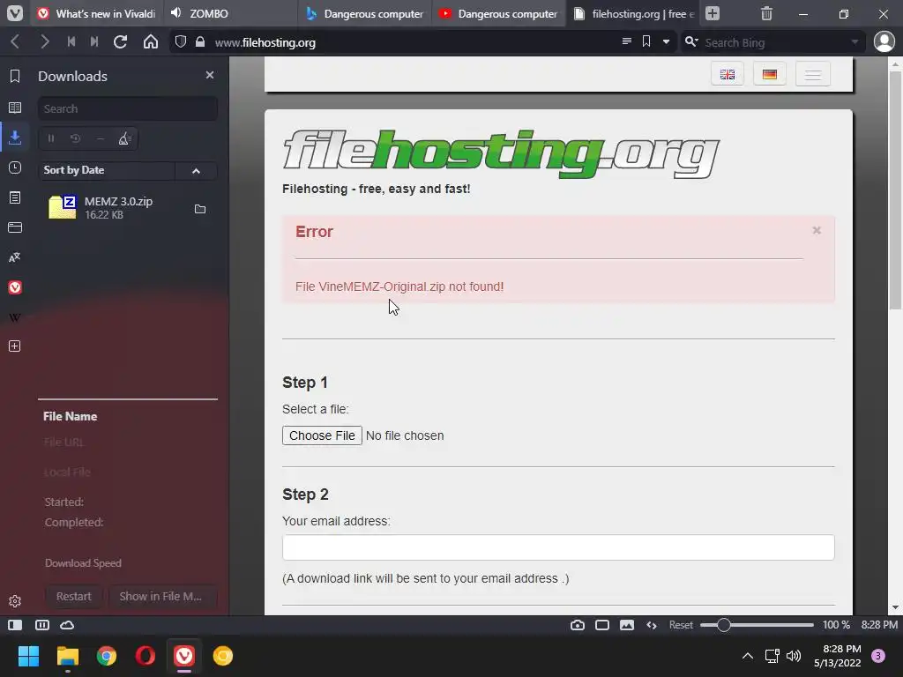Bookmark this page from the address bar

pos(646,41)
